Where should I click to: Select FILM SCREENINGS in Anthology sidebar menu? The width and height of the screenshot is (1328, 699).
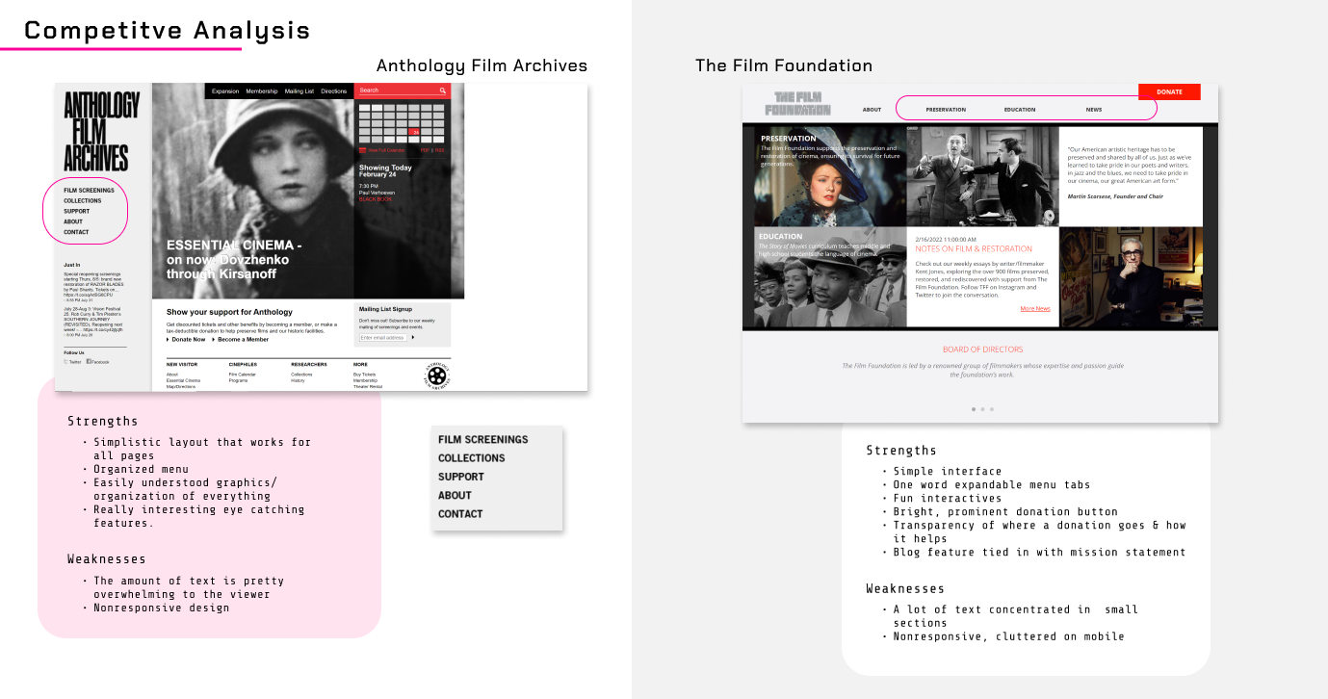[90, 191]
